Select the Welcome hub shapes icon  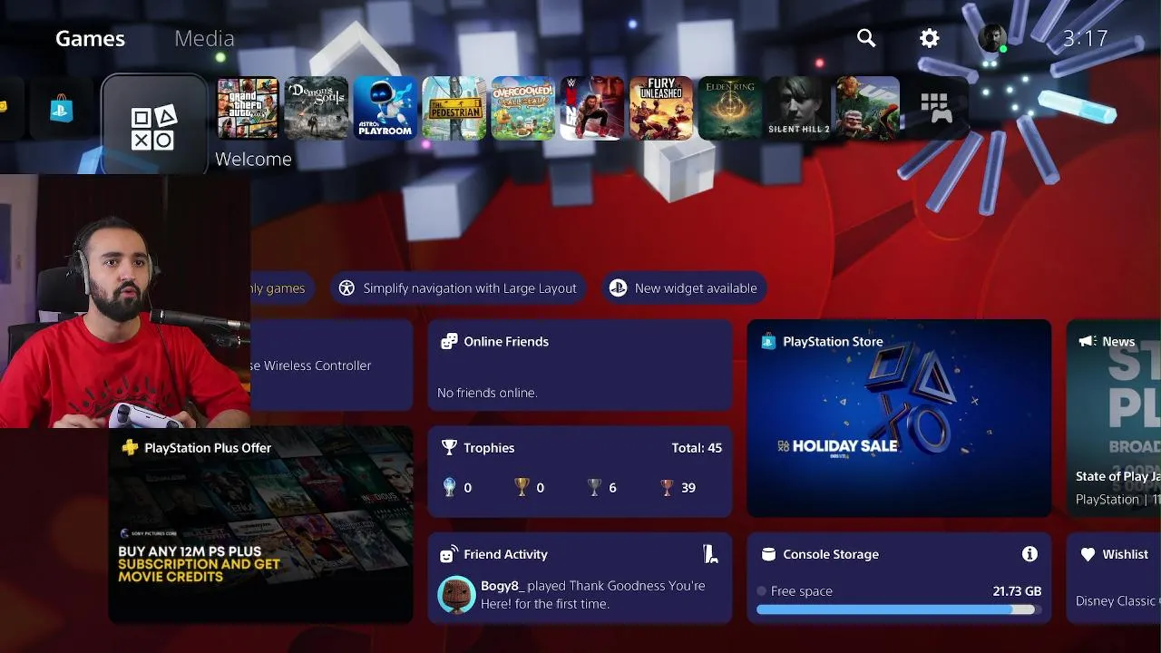[x=154, y=125]
